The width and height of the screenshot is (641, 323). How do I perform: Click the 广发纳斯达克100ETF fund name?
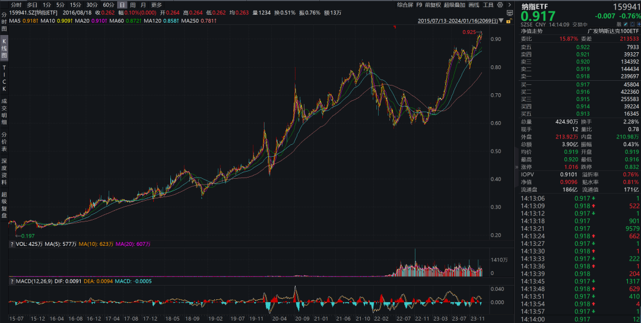613,31
